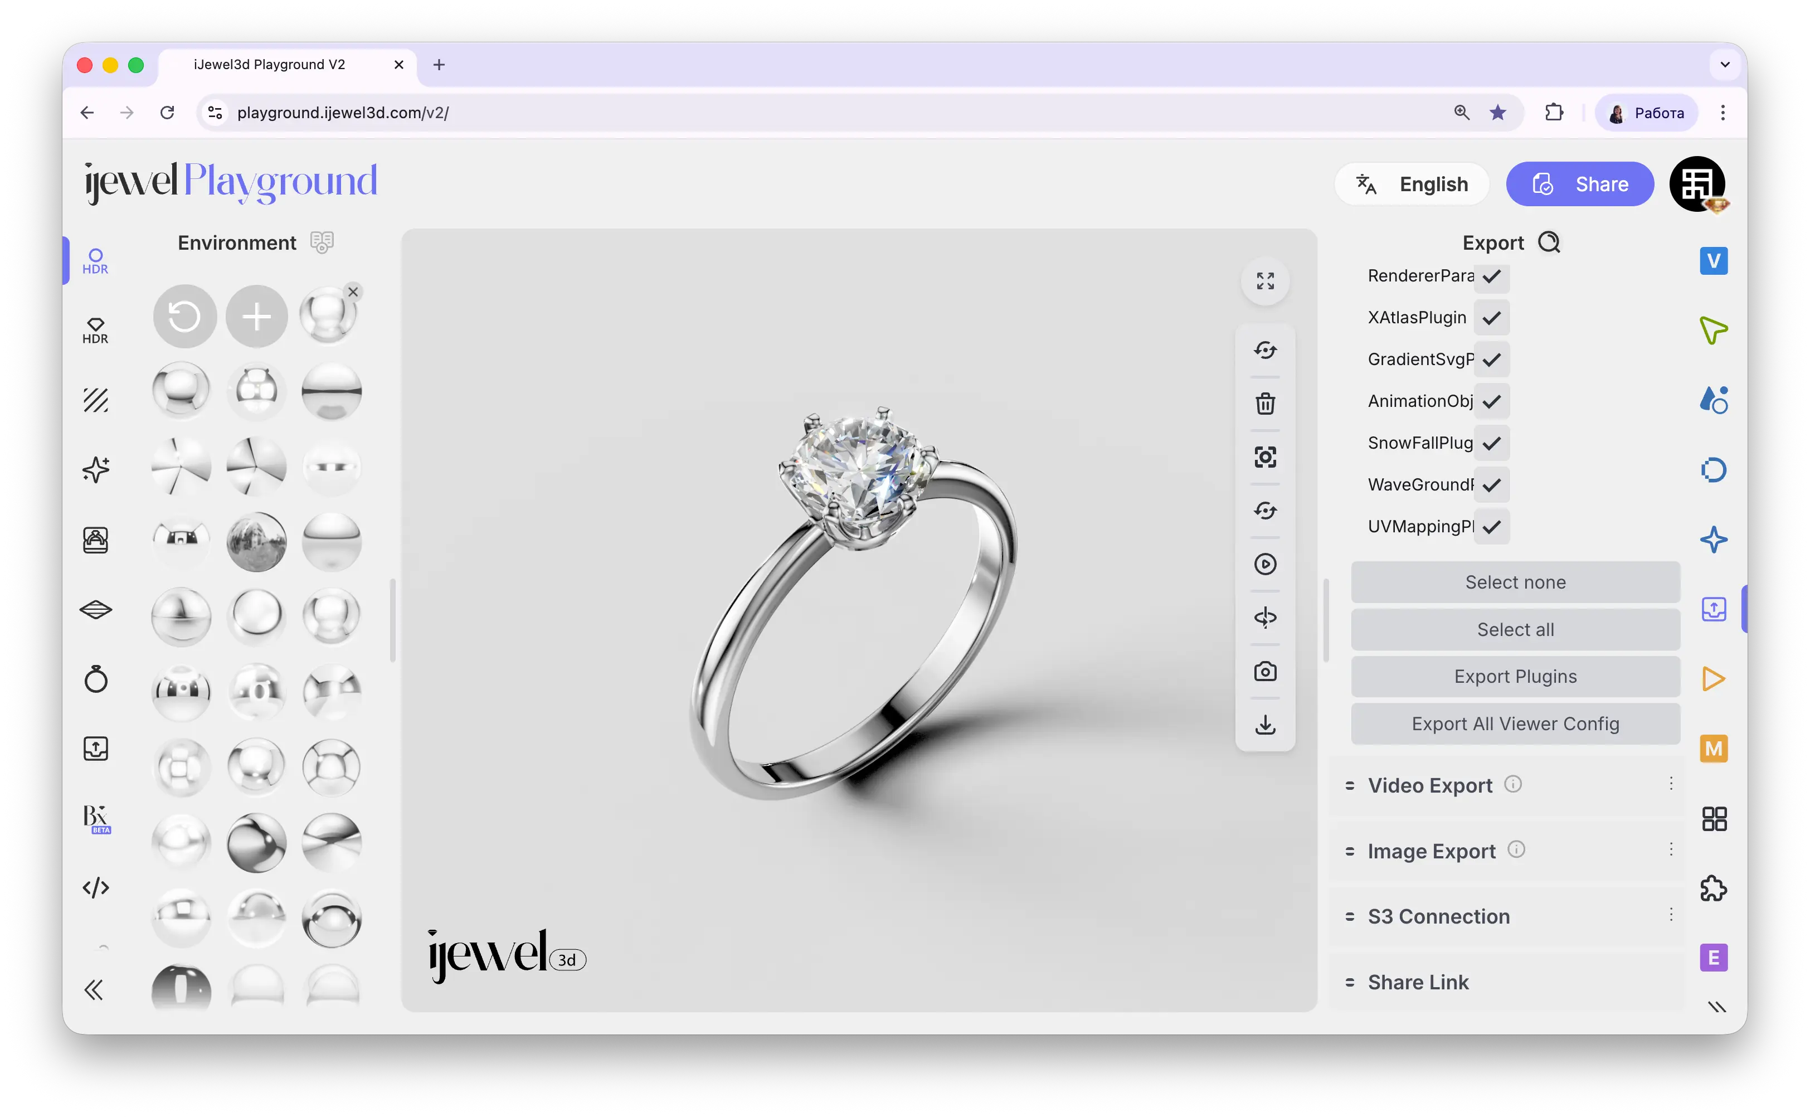Click the download icon in viewer toolbar
The image size is (1810, 1117).
coord(1265,725)
